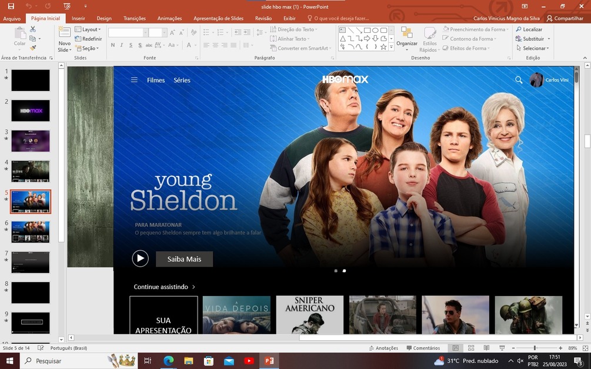Image resolution: width=591 pixels, height=369 pixels.
Task: Expand the Layout dropdown
Action: 88,29
